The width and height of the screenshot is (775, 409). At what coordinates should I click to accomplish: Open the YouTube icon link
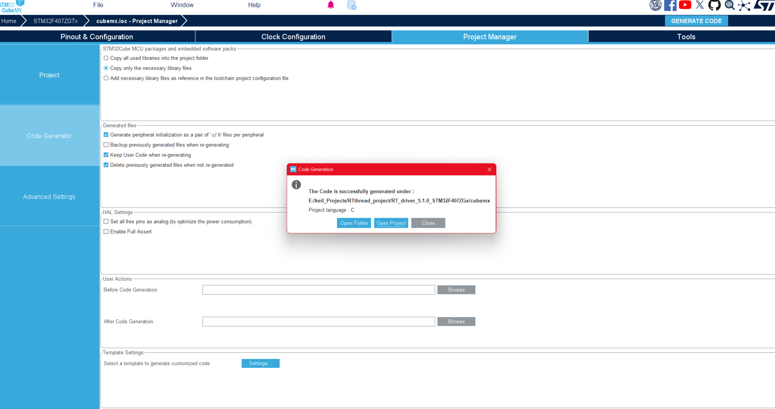coord(685,5)
